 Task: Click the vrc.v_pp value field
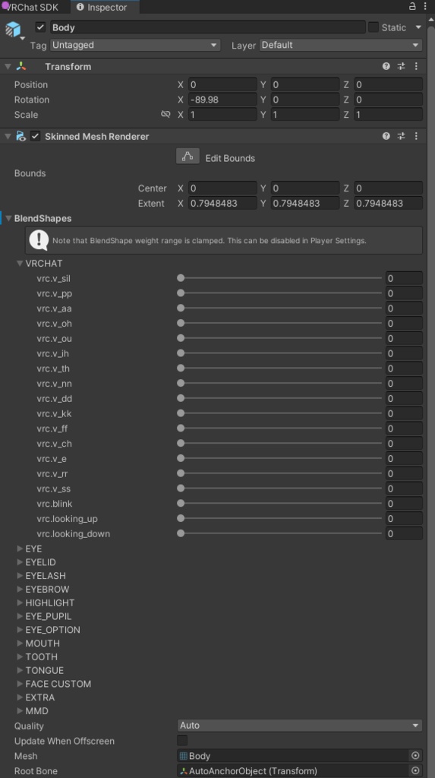pos(404,293)
